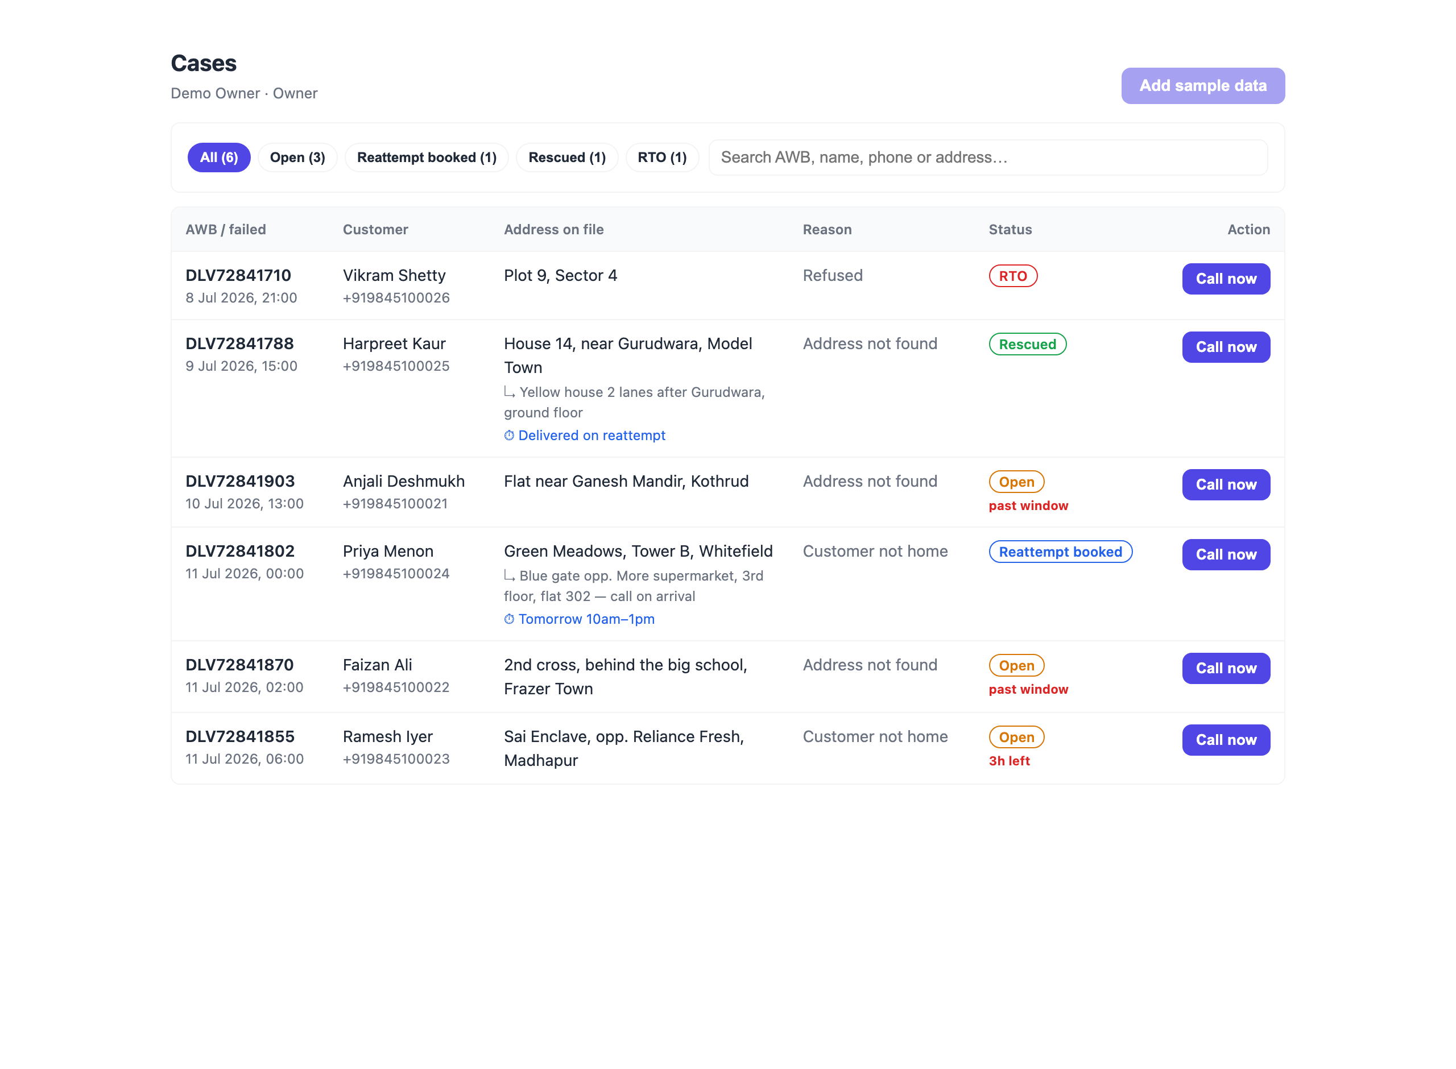Call now for Vikram Shetty
Viewport: 1456px width, 1069px height.
pyautogui.click(x=1226, y=279)
